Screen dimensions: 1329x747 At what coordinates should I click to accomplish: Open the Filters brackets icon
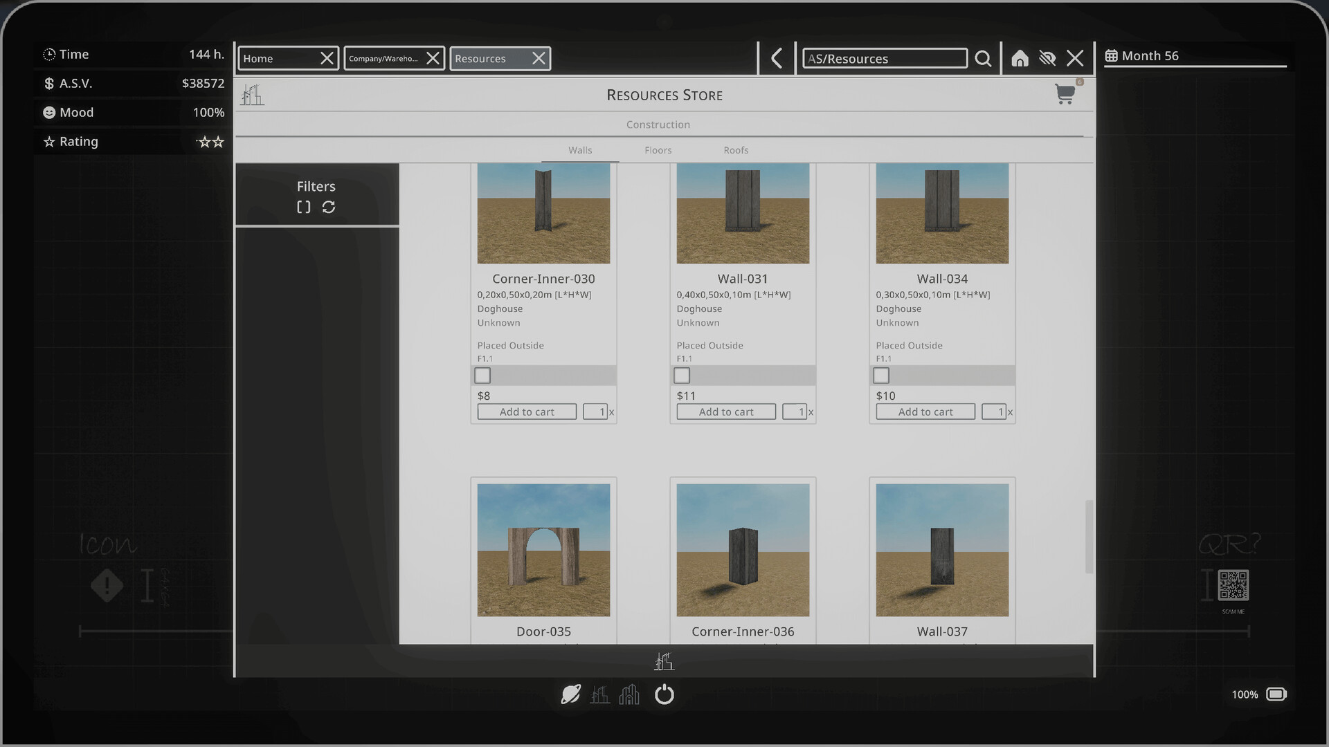(x=302, y=207)
